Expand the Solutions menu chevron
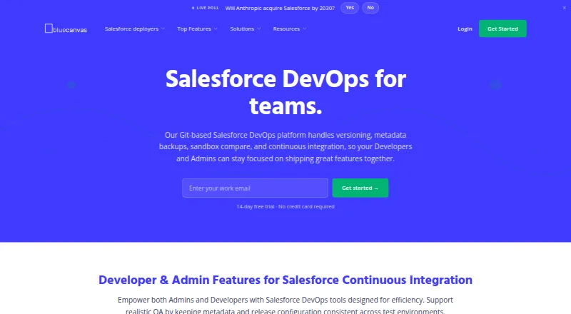 click(x=259, y=29)
